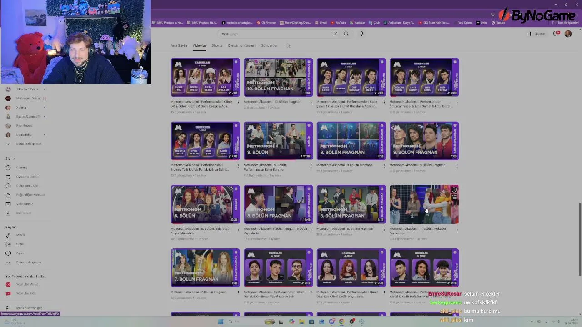Open Chrome from the taskbar
Screen dimensions: 582x327
[x=341, y=322]
